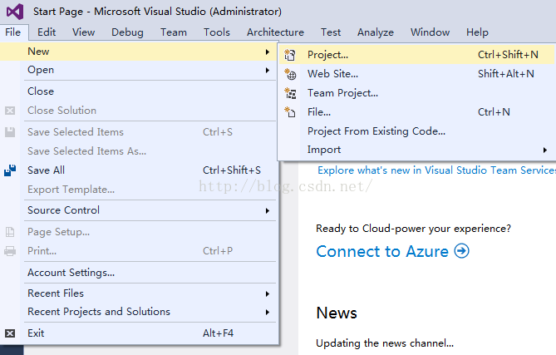Click the New File icon
The height and width of the screenshot is (355, 556).
pos(290,112)
